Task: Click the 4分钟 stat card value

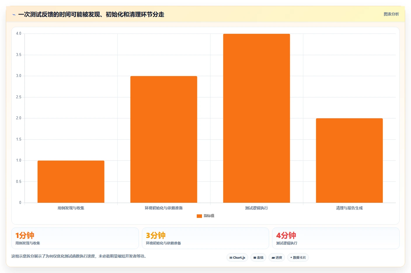Action: pos(286,235)
